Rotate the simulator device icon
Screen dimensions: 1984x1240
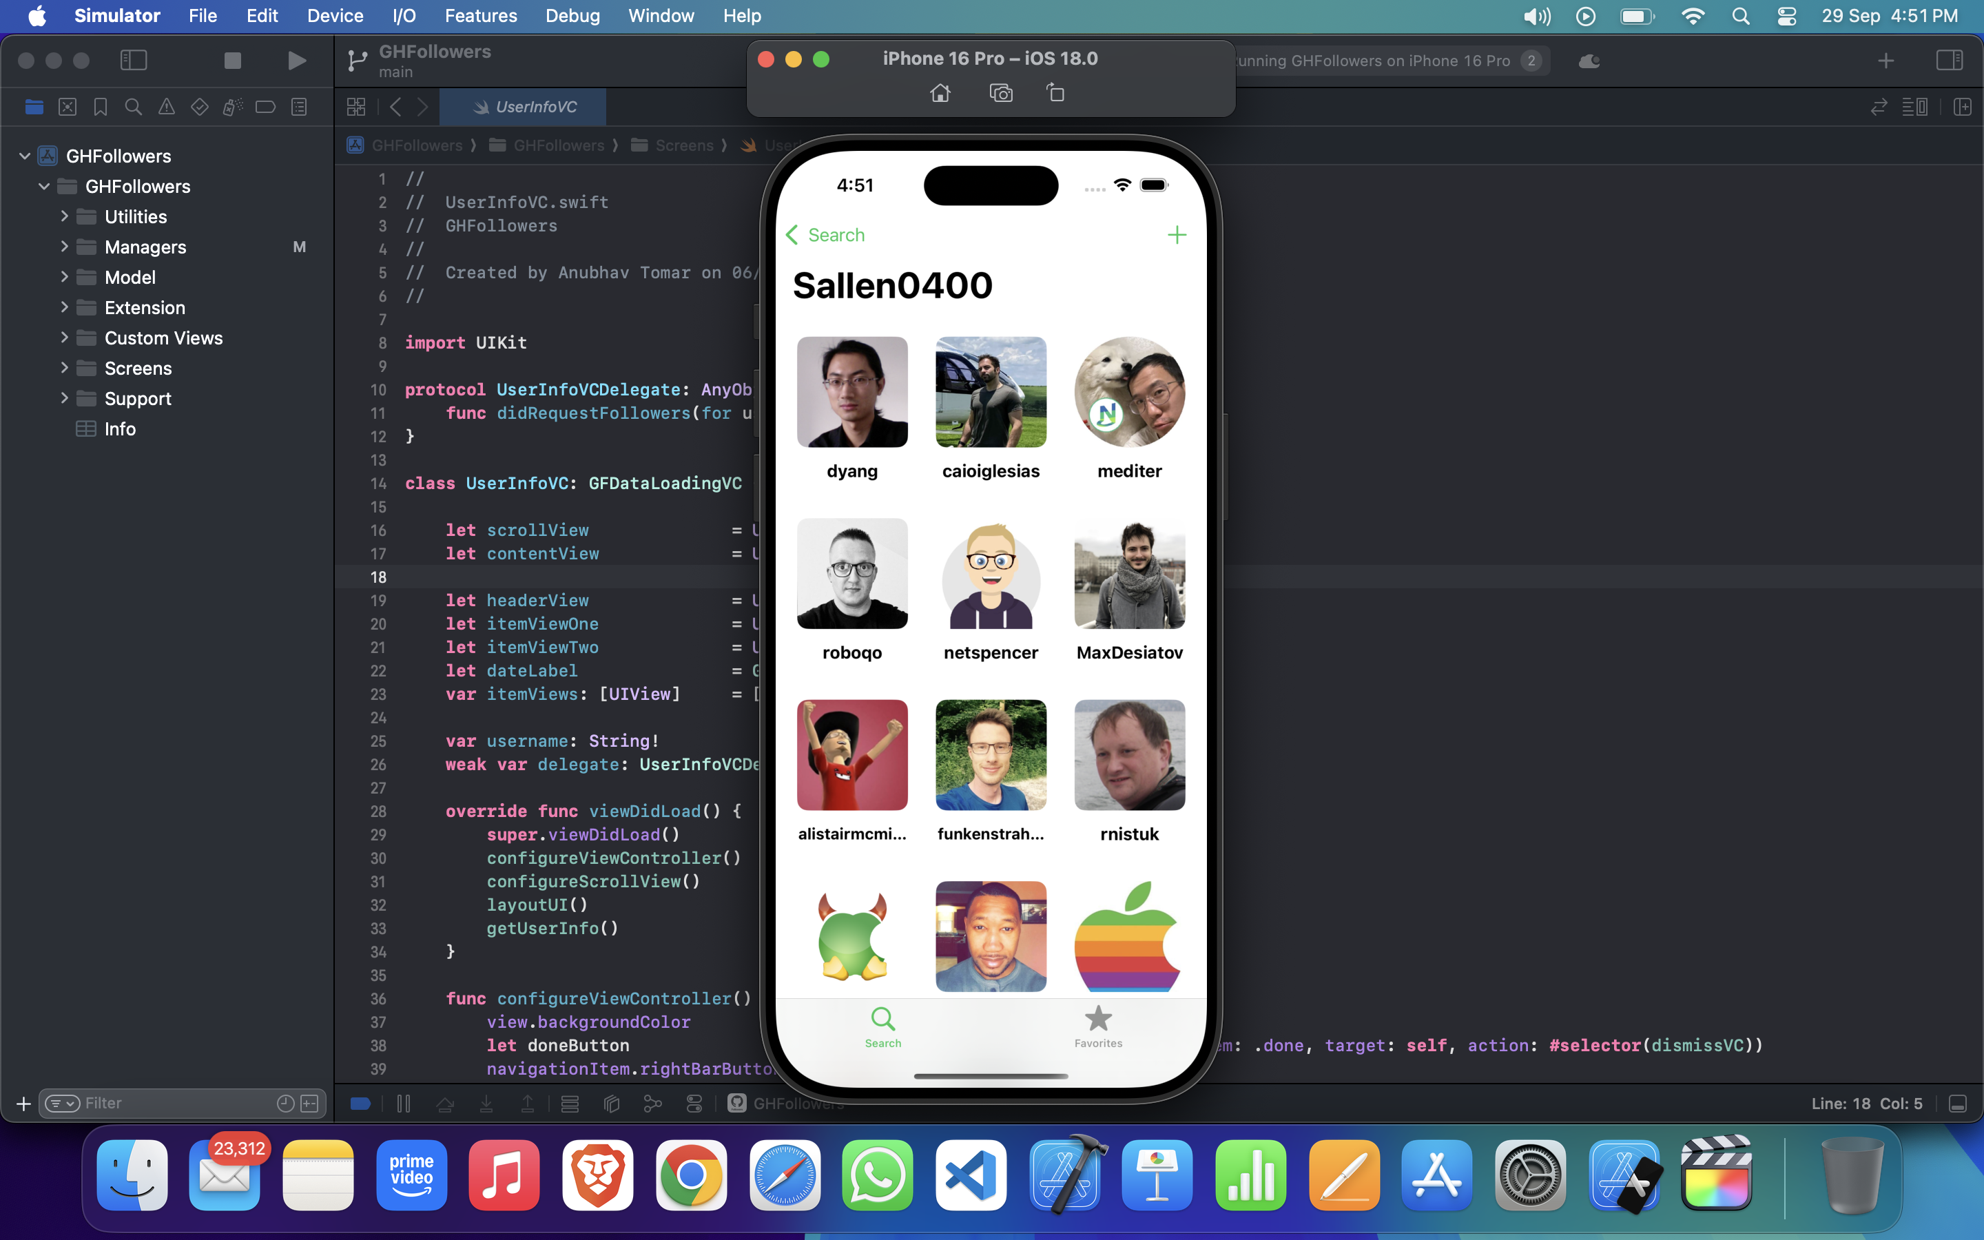[1056, 93]
